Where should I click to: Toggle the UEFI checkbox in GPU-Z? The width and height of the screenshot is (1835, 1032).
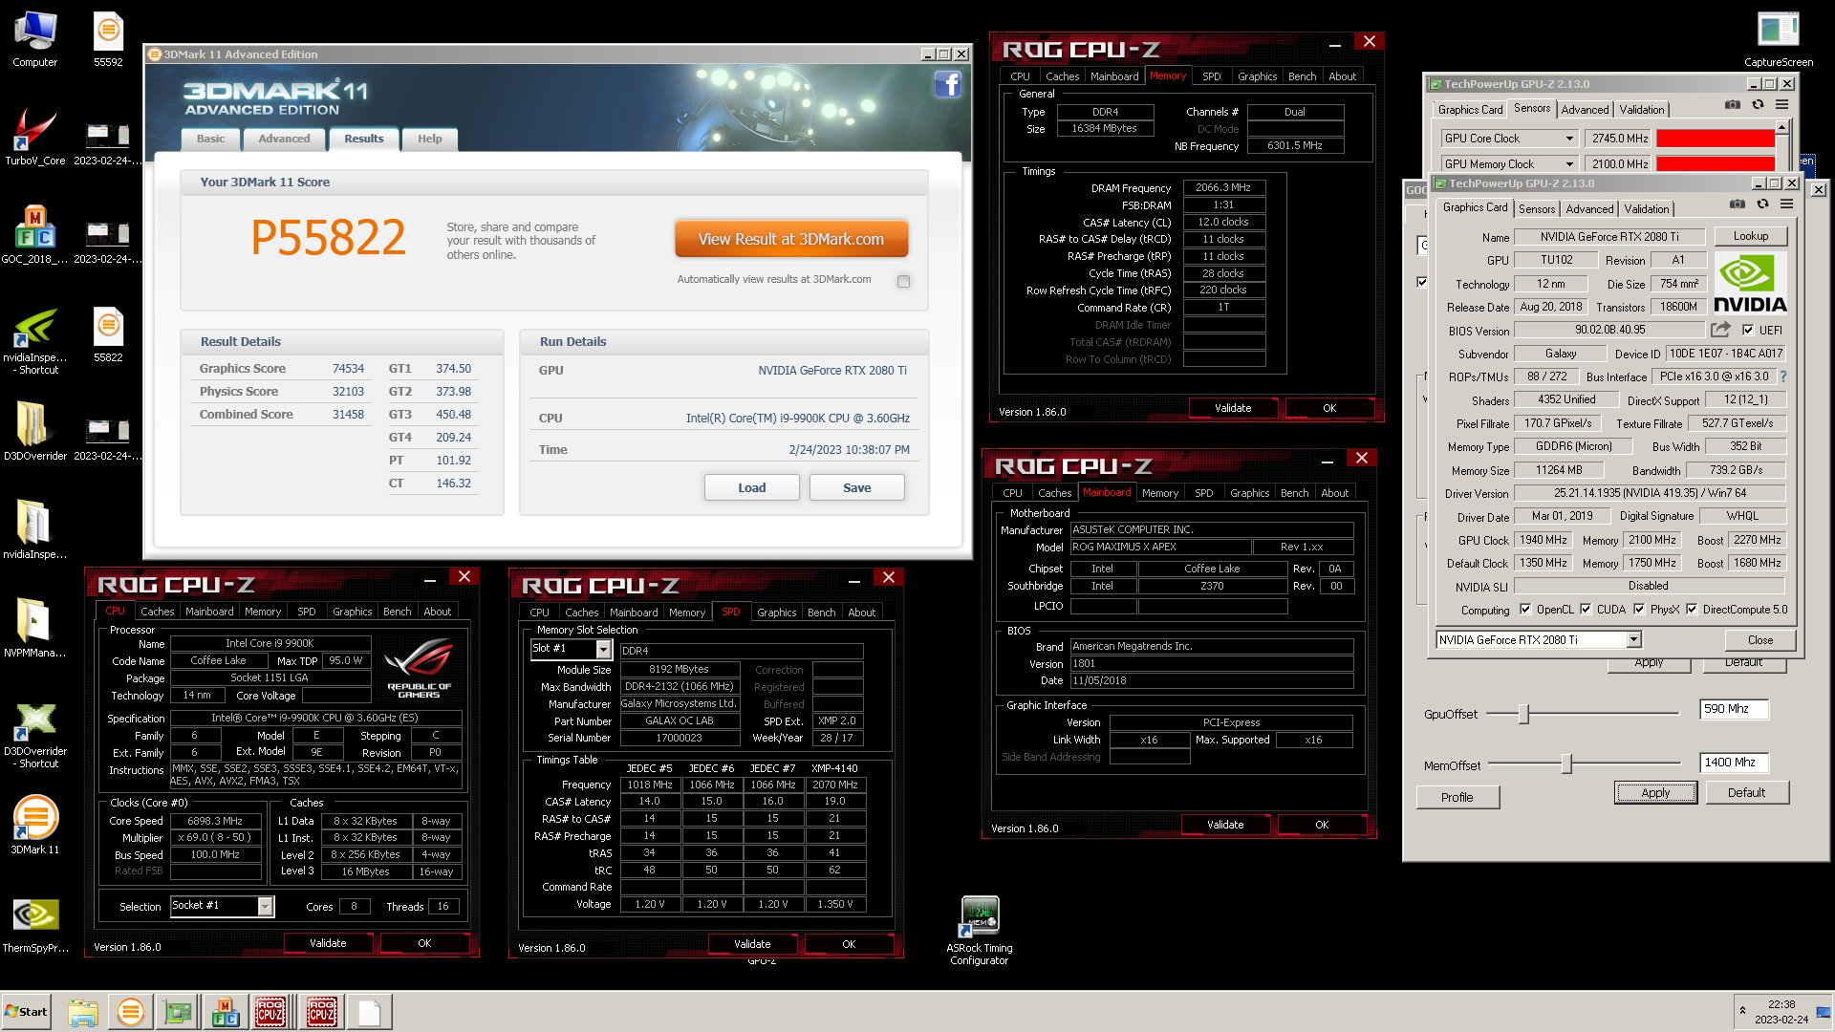point(1748,331)
